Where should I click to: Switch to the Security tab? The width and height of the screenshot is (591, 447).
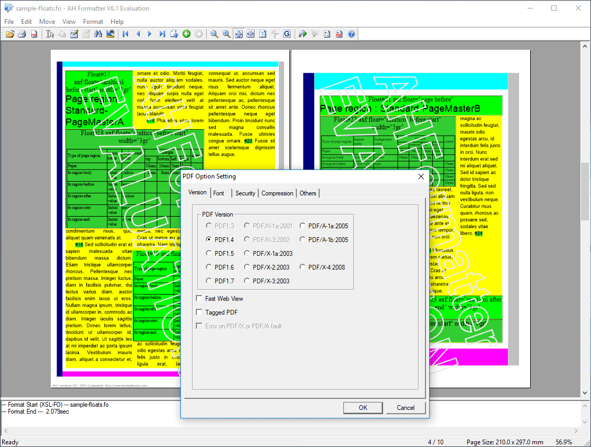point(246,193)
